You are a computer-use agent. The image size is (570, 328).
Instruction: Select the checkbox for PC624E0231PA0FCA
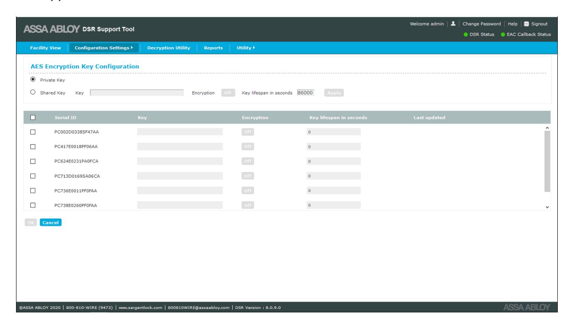click(33, 161)
